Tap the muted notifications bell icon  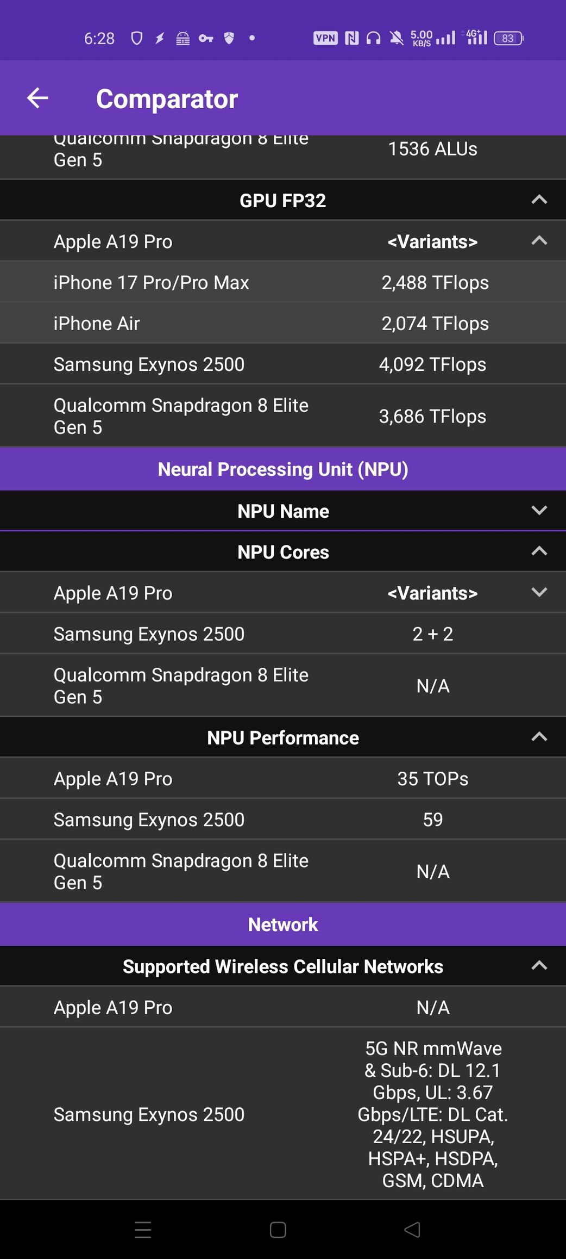click(x=397, y=38)
